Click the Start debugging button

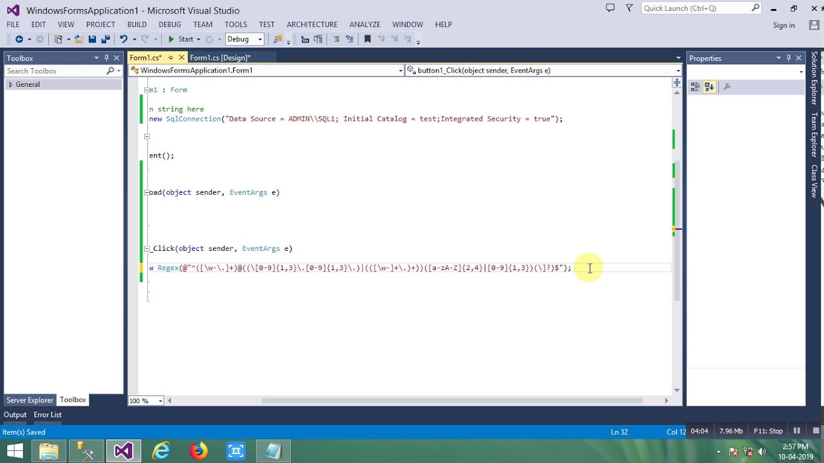coord(181,39)
